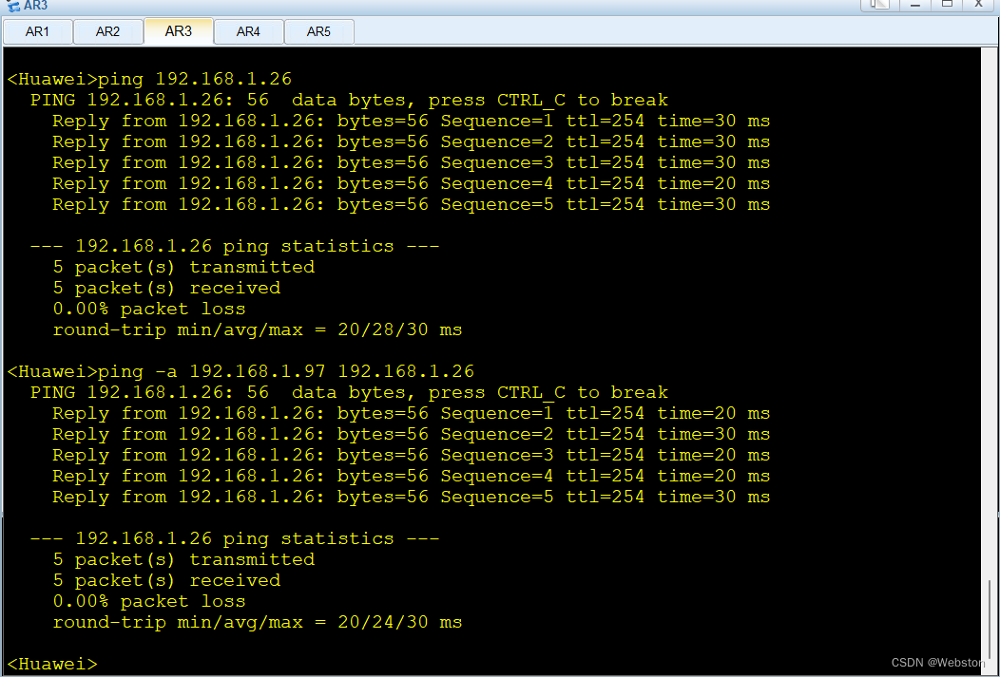Image resolution: width=1000 pixels, height=677 pixels.
Task: Open the AR5 tab
Action: (318, 32)
